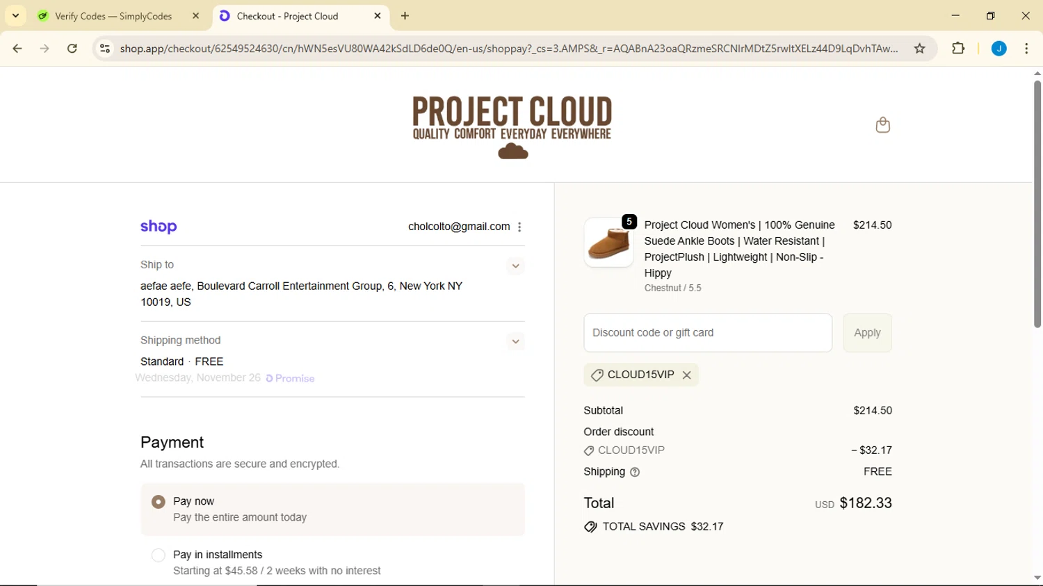Click the shipping info question mark icon

(635, 472)
